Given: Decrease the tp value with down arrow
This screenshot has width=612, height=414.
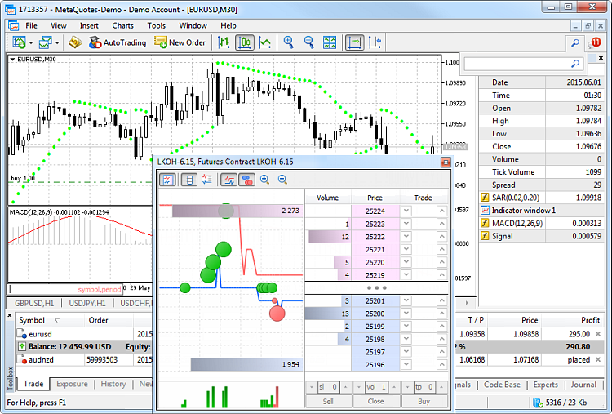Looking at the screenshot, I should [x=407, y=387].
